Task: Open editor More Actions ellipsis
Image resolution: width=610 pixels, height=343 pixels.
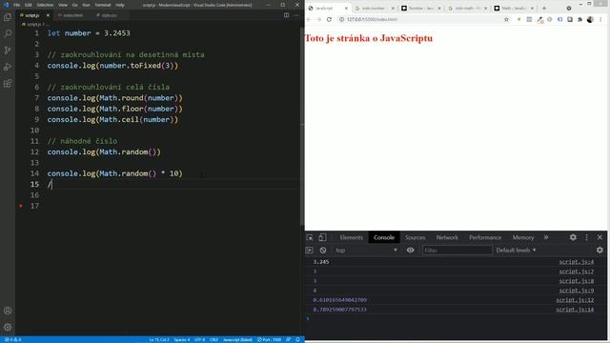Action: click(x=296, y=15)
